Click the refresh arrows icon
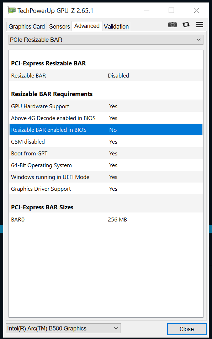 [x=186, y=25]
